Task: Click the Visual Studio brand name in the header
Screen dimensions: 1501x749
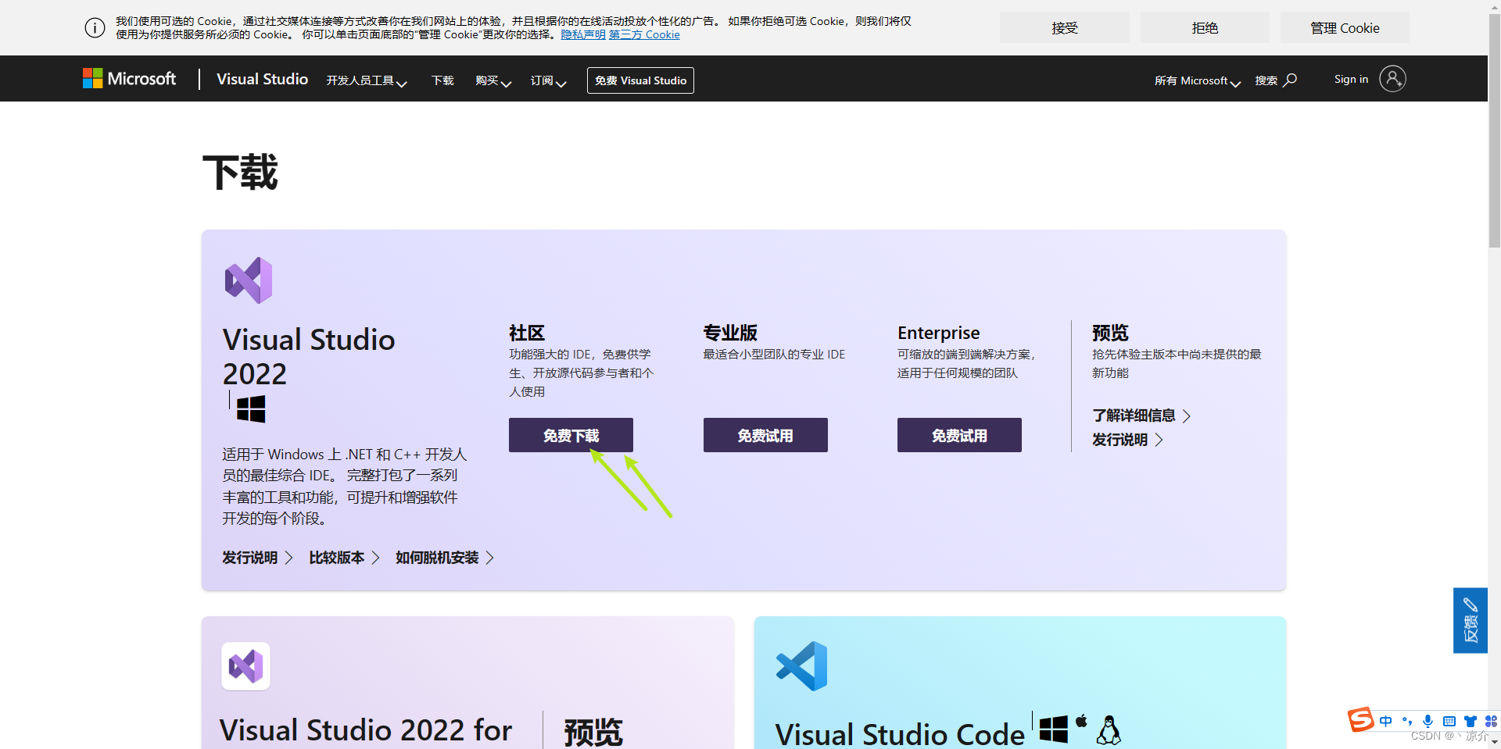Action: click(262, 79)
